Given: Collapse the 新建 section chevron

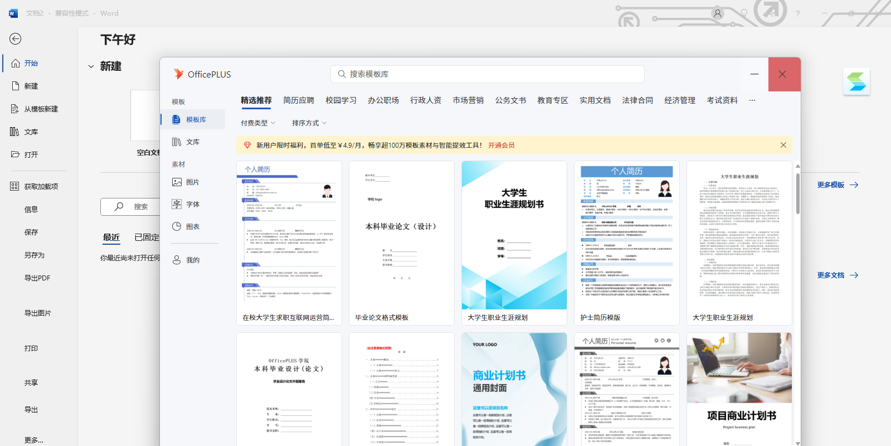Looking at the screenshot, I should [91, 66].
